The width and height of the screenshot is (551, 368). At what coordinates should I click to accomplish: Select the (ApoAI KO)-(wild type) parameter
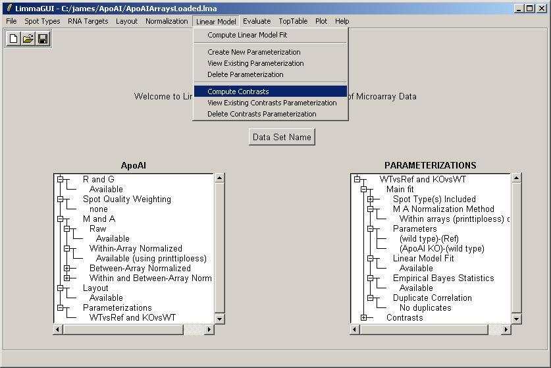point(441,248)
